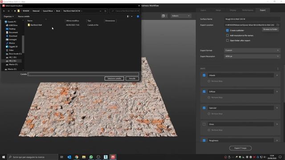285x160 pixels.
Task: Enable the Gloss map checkbox
Action: point(204,124)
